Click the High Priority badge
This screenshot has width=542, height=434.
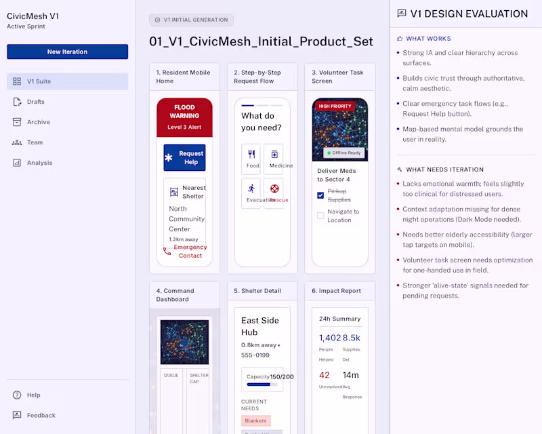pyautogui.click(x=335, y=106)
